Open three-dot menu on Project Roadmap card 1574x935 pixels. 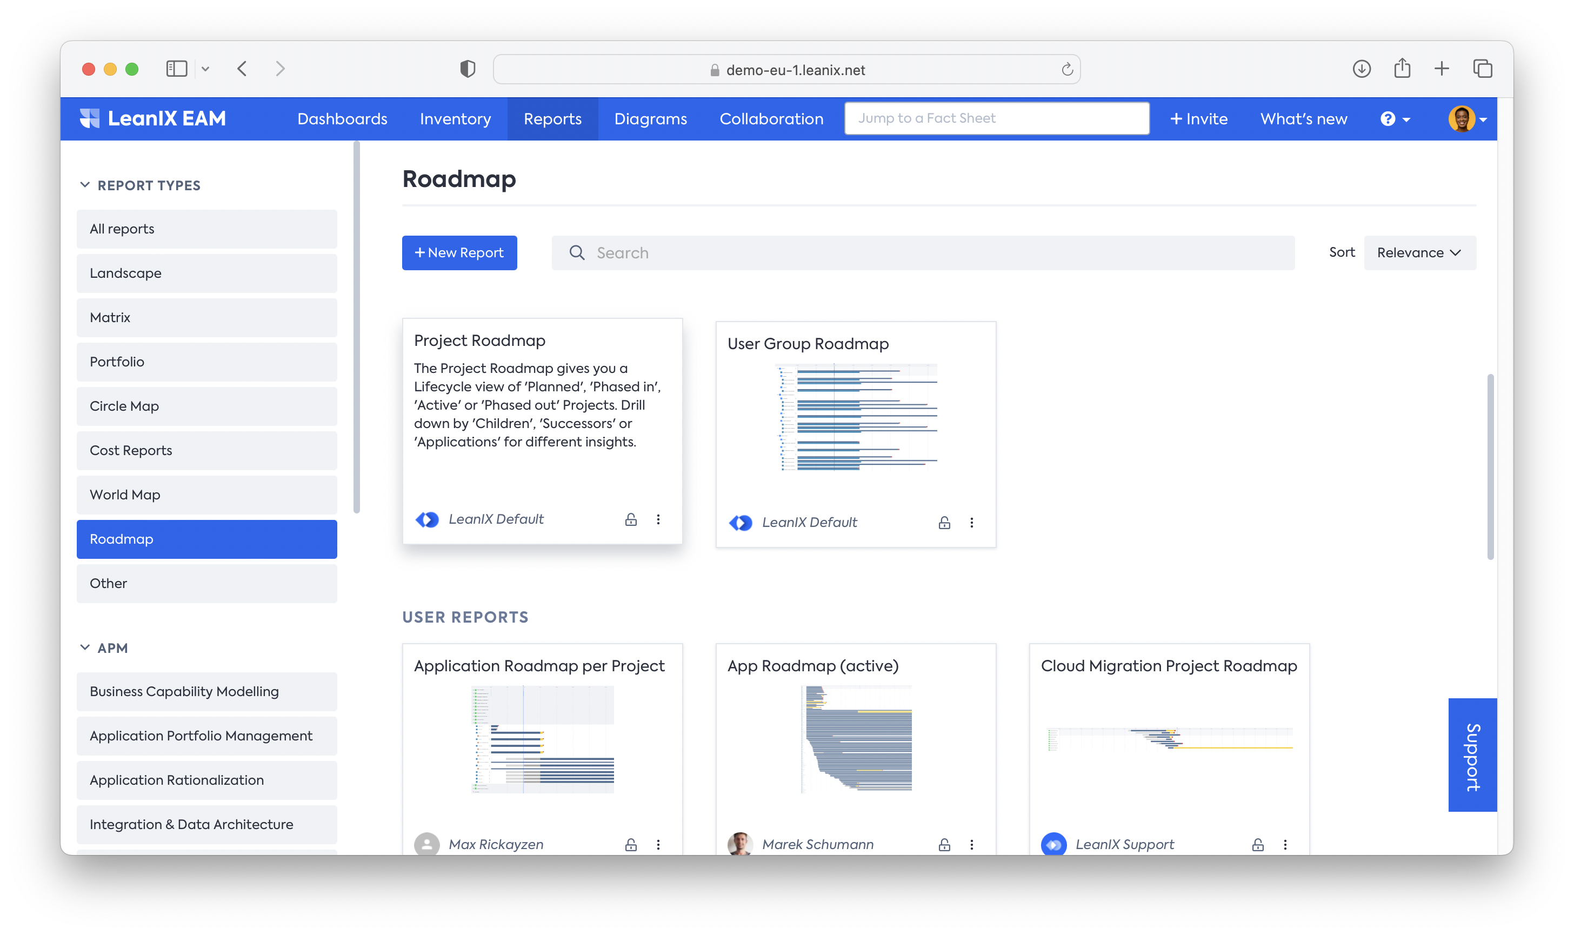click(x=658, y=519)
